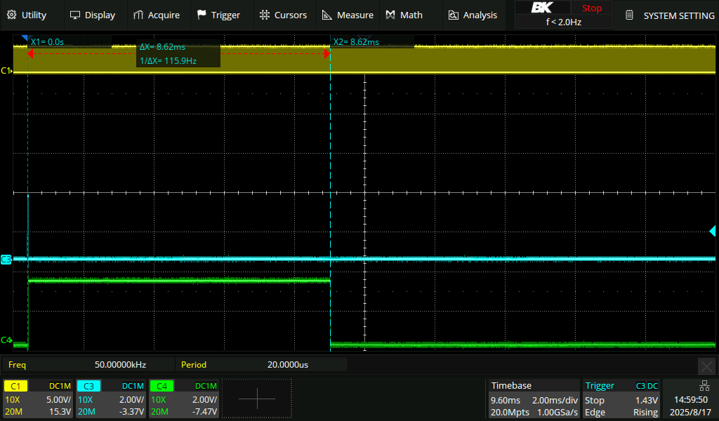
Task: Click the clock time 14:59:50
Action: pos(691,399)
